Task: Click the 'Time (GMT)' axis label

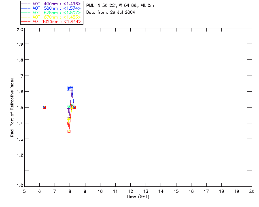Action: 138,197
